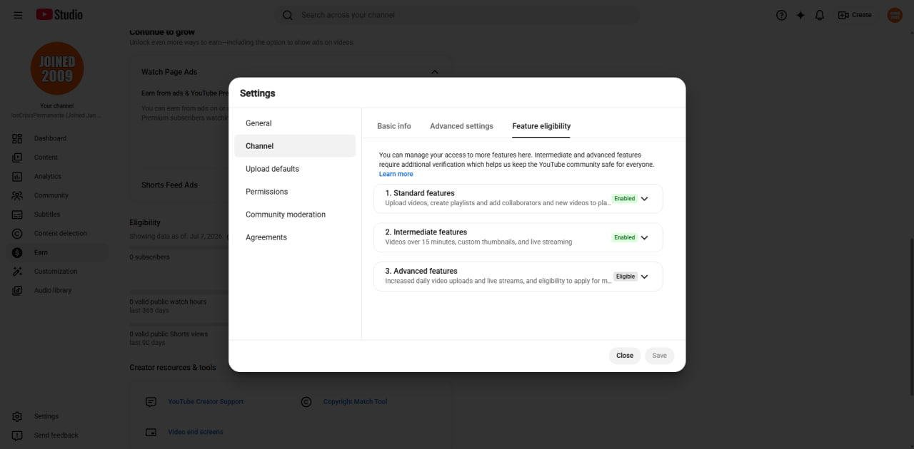Click the JOINED 2009 channel picture

(x=57, y=68)
